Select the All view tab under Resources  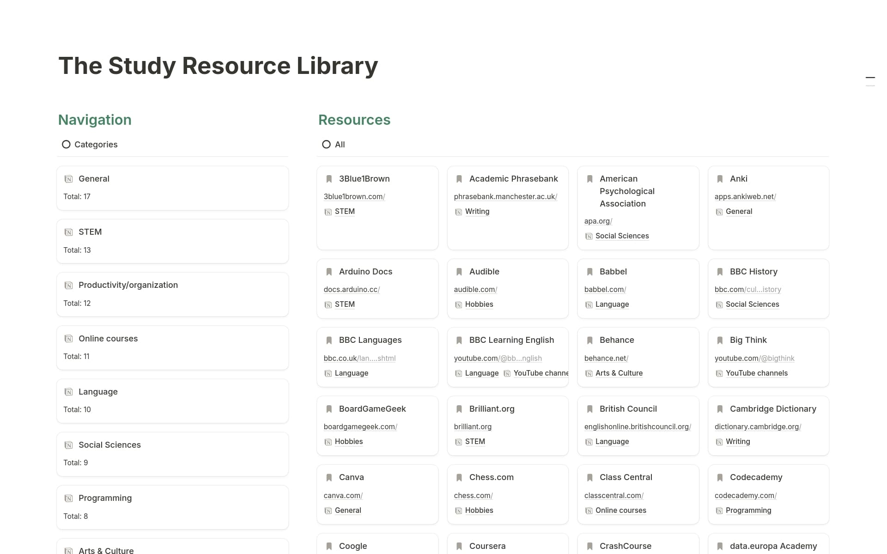(334, 145)
